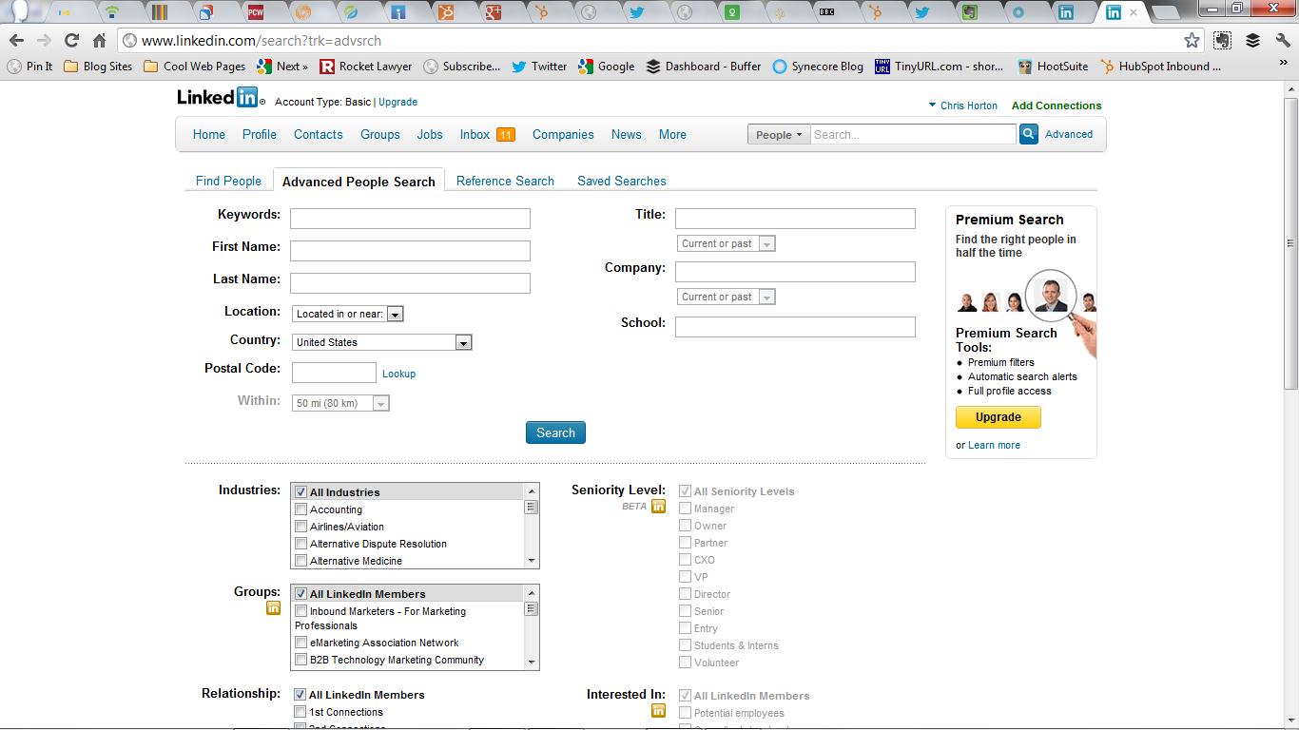Open the Title Current or past dropdown

click(x=727, y=243)
